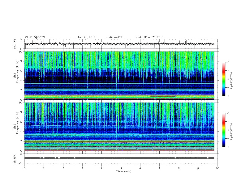Image resolution: width=245 pixels, height=189 pixels.
Task: Click the time axis tick label '0'
Action: (x=24, y=168)
